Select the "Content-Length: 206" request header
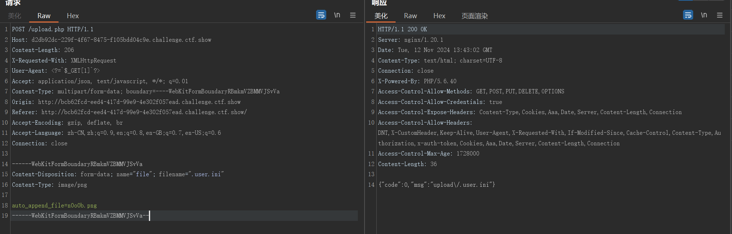732x234 pixels. pos(43,50)
